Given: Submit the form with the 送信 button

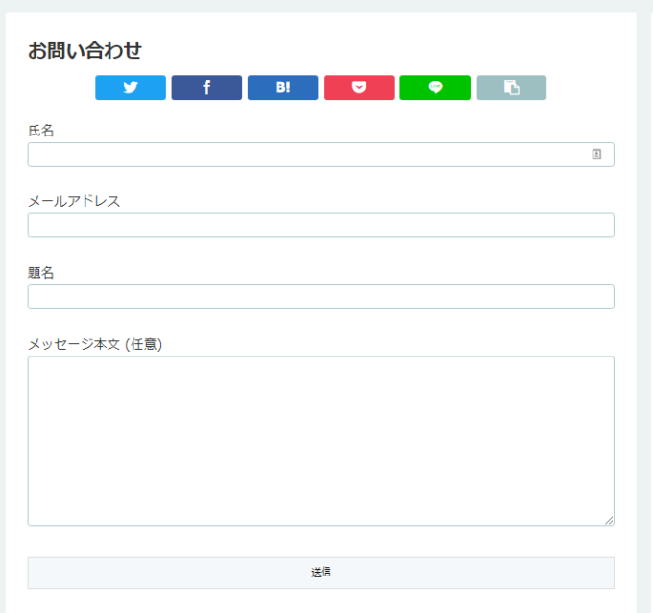Looking at the screenshot, I should tap(321, 573).
